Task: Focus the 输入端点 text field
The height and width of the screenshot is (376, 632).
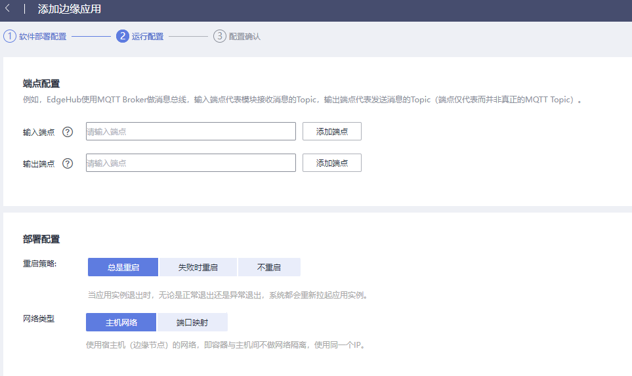Action: [190, 131]
